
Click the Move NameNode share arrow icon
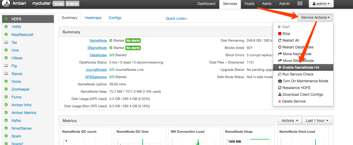coord(280,54)
